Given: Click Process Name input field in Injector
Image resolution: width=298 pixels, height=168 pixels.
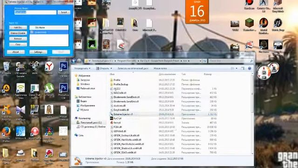Looking at the screenshot, I should click(35, 12).
